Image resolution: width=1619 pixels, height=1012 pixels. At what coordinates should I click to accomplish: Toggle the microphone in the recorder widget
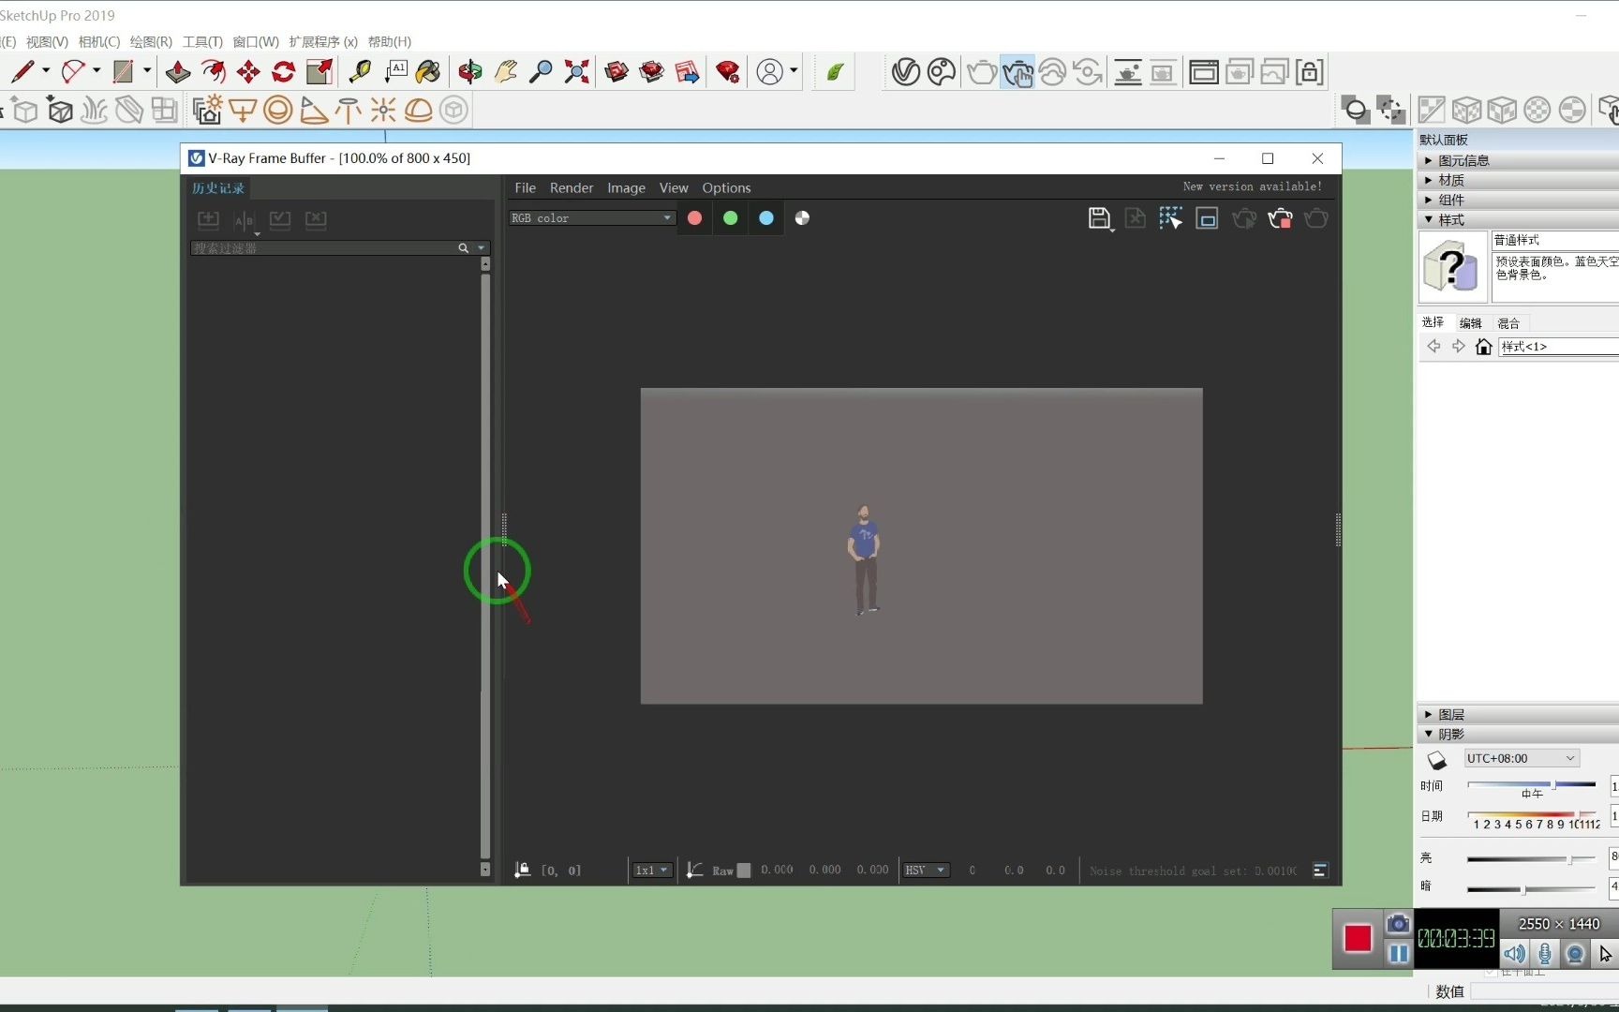pyautogui.click(x=1545, y=954)
